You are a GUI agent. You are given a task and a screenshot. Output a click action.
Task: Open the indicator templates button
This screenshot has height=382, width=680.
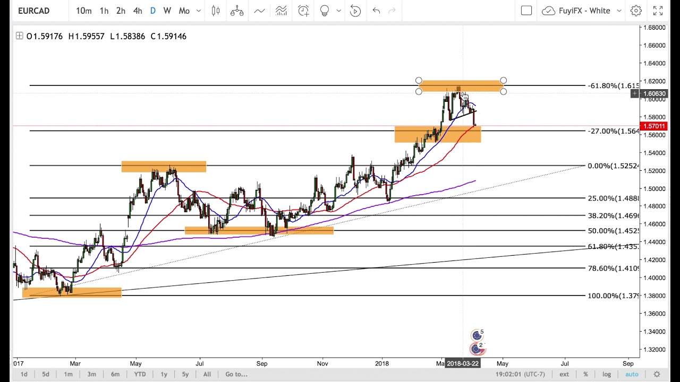click(x=281, y=11)
